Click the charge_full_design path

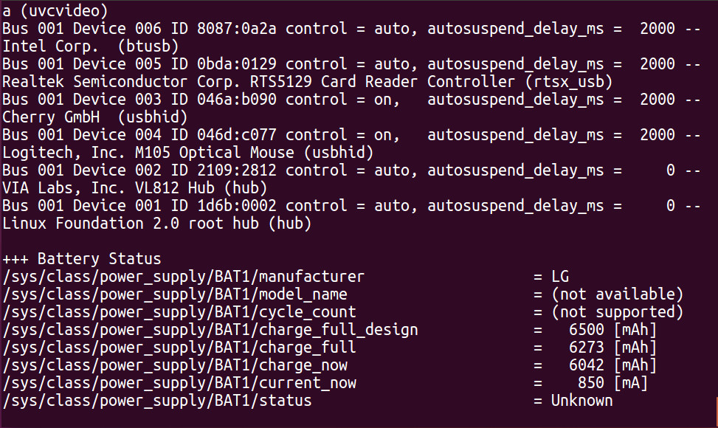[210, 330]
